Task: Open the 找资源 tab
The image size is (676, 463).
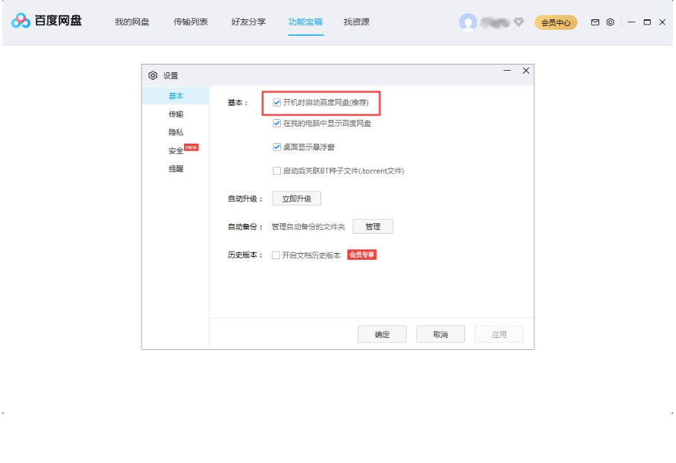Action: tap(356, 22)
